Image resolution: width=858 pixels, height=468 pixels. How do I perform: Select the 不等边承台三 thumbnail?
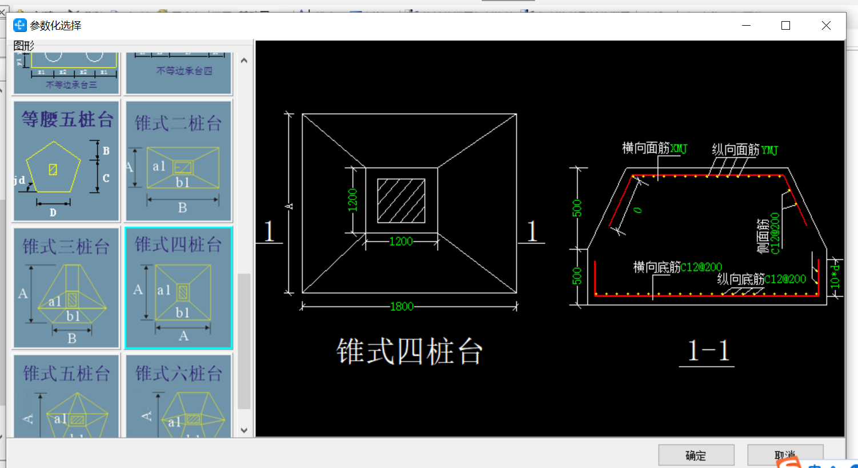pyautogui.click(x=66, y=73)
